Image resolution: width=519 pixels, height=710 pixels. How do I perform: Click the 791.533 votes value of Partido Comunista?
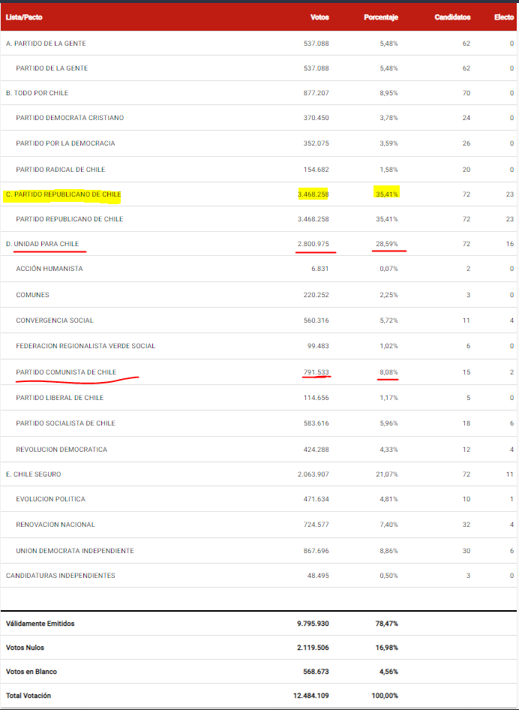pyautogui.click(x=316, y=372)
